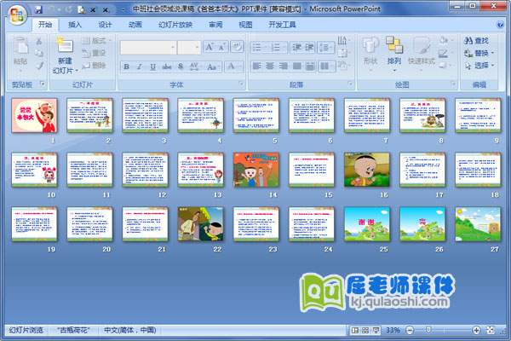Click the Save icon in quick access toolbar

[x=38, y=9]
